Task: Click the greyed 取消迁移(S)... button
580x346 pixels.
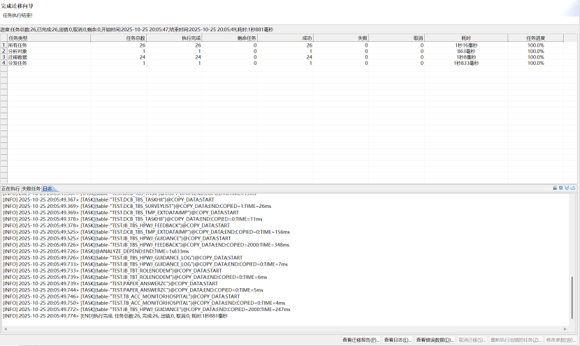Action: pyautogui.click(x=472, y=340)
